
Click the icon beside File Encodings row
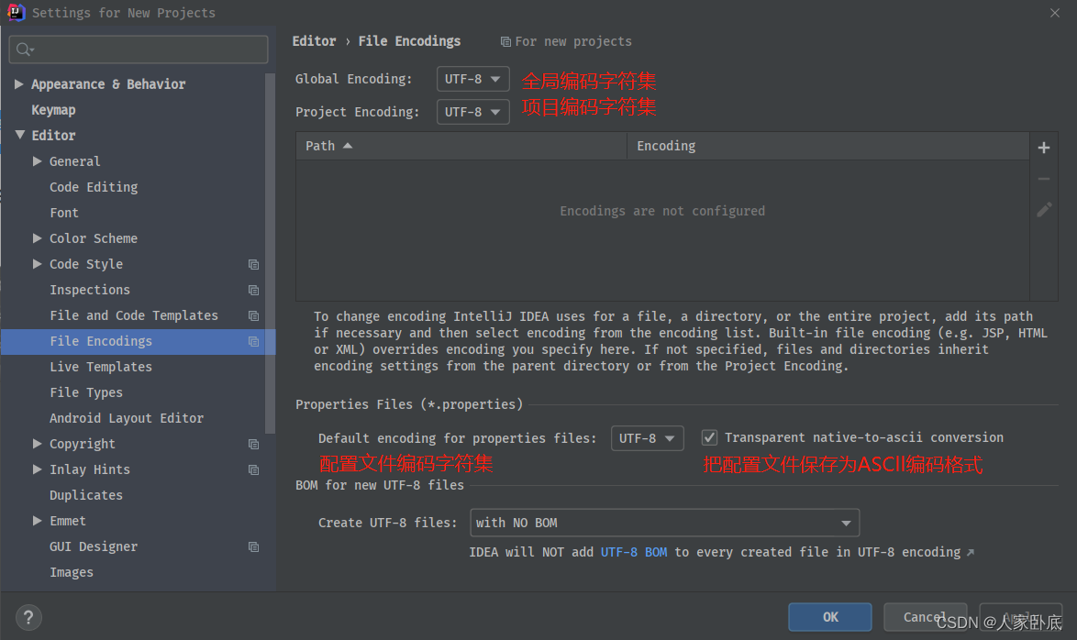tap(253, 341)
